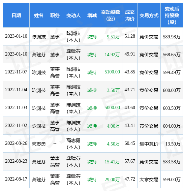Click 高志勇 in the name column

point(39,144)
